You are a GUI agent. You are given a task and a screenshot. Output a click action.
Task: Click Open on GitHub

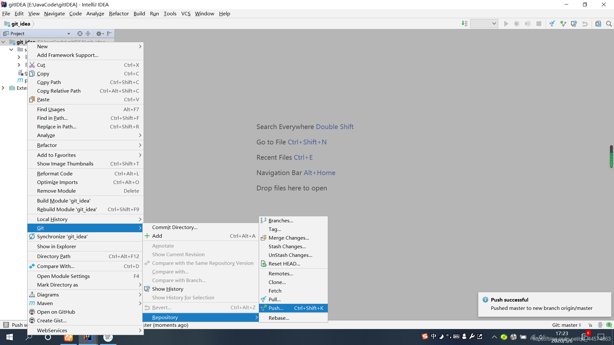click(85, 312)
